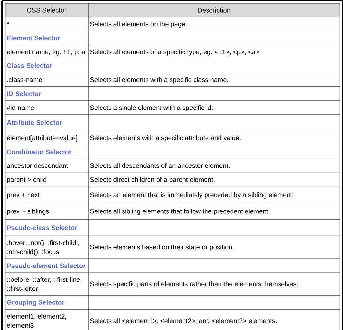The width and height of the screenshot is (343, 330).
Task: Select the ':hover, :not(), :first-child:' cell
Action: [x=47, y=247]
